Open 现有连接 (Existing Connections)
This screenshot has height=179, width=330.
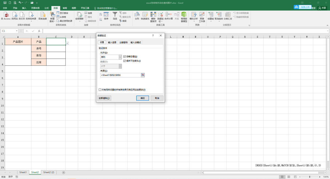43,16
